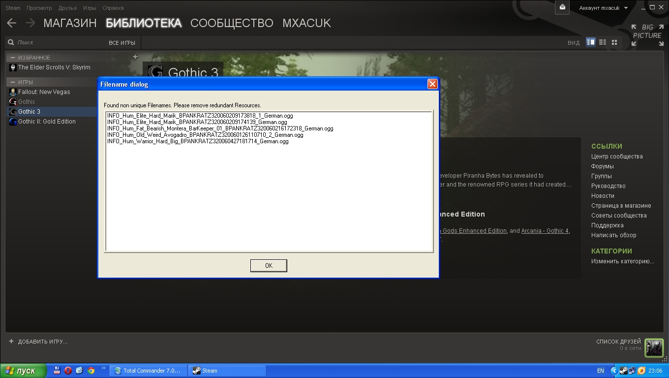Launch Opera from quick launch
Viewport: 669px width, 378px height.
pos(68,371)
